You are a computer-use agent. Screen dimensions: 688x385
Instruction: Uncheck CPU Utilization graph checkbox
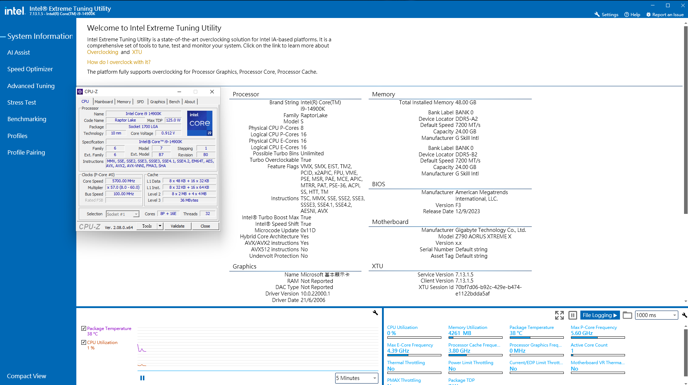point(84,342)
